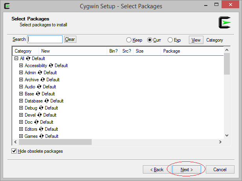Click the cycle icon in the Doc row
Viewport: 242px width, 181px height.
pos(36,122)
